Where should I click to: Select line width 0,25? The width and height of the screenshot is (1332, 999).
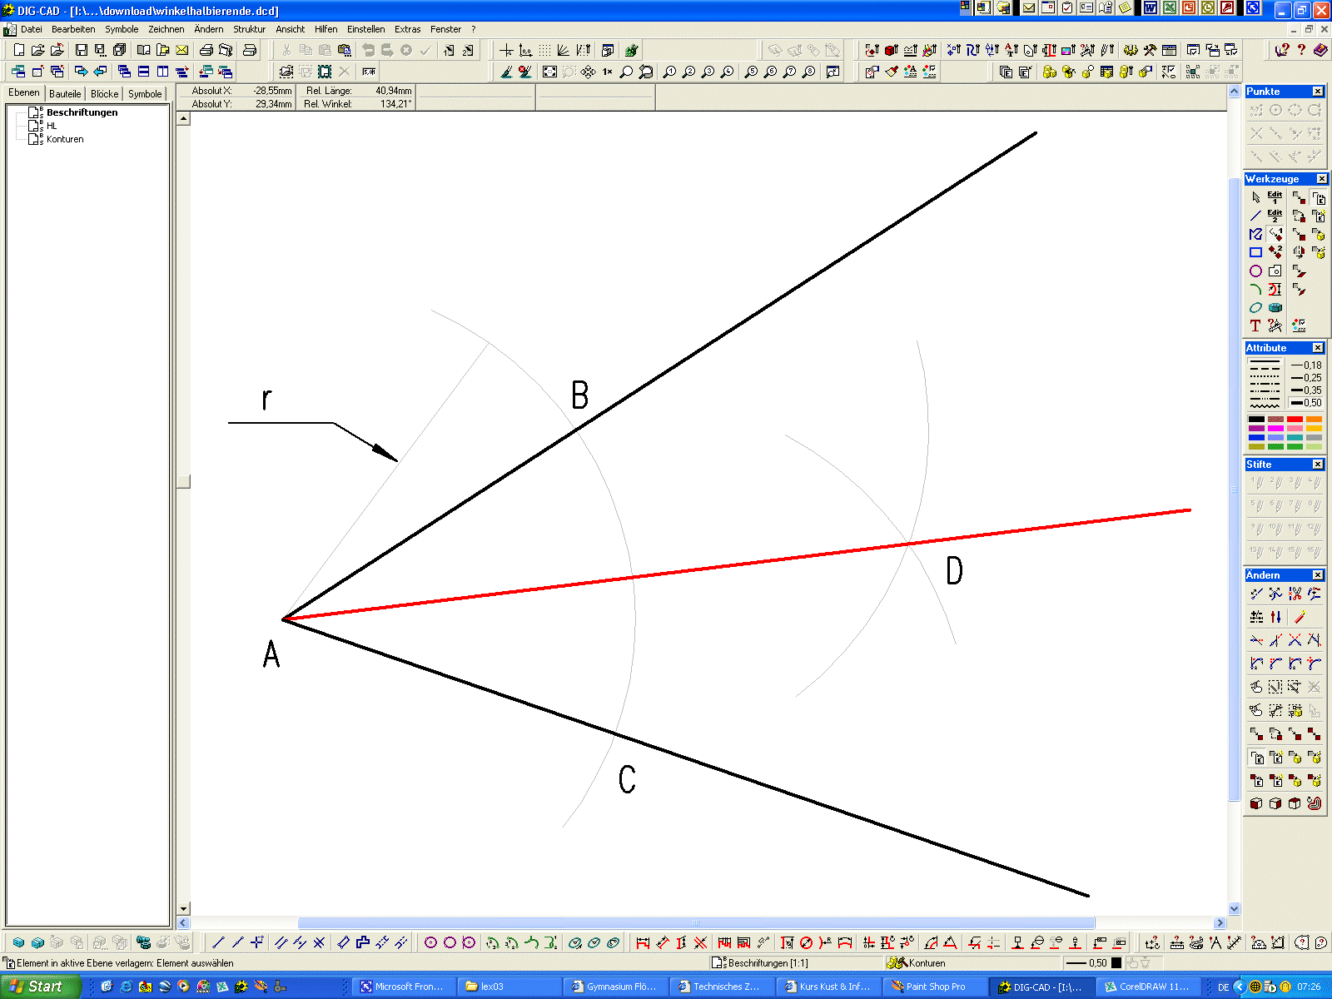[x=1306, y=378]
